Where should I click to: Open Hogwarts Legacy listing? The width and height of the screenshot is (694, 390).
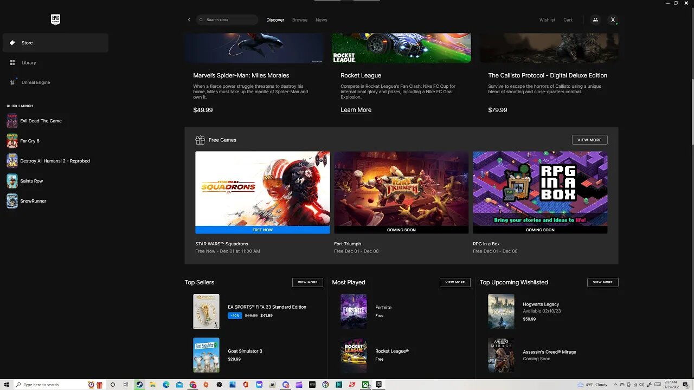click(x=541, y=304)
